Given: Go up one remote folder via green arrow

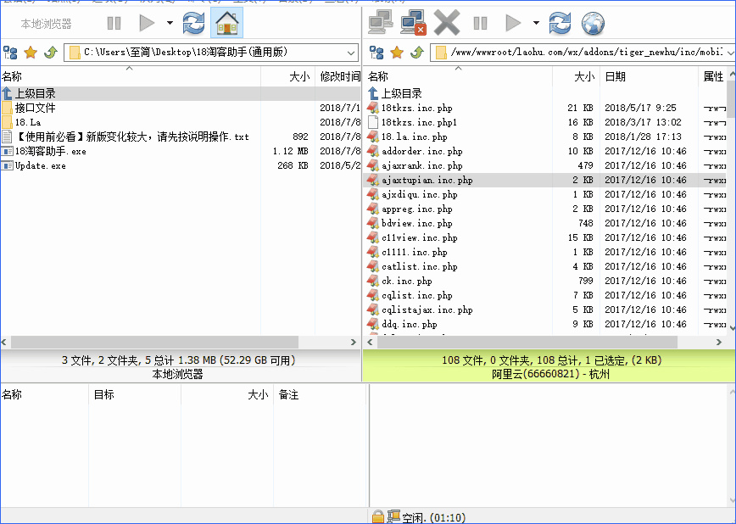Looking at the screenshot, I should 416,53.
